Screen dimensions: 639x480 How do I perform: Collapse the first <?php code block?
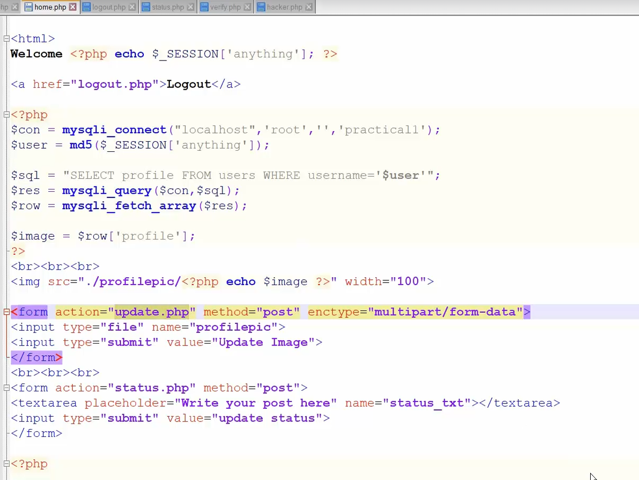click(x=6, y=115)
